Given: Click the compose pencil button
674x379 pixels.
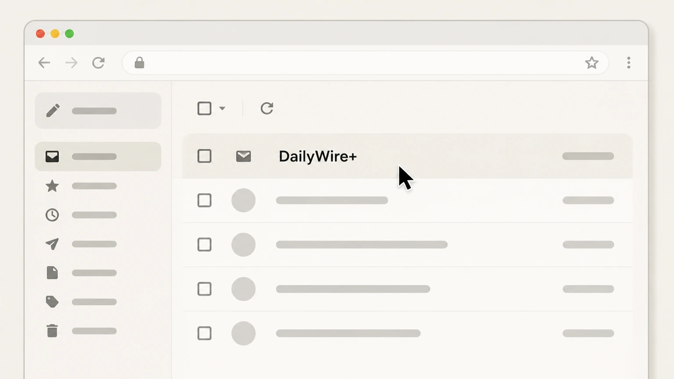Looking at the screenshot, I should coord(98,111).
